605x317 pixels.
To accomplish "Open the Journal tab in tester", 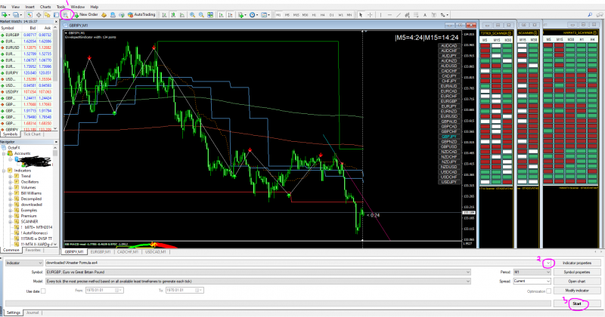I will pyautogui.click(x=33, y=312).
